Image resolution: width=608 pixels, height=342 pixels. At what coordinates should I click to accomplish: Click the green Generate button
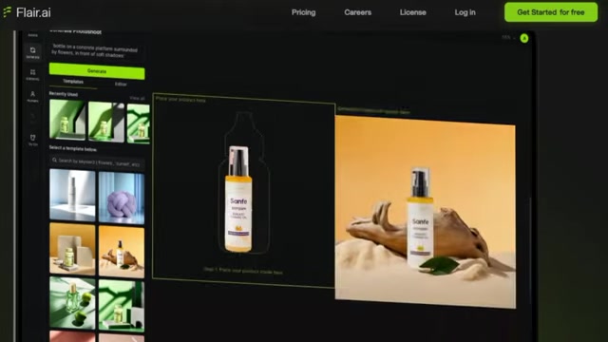tap(97, 71)
